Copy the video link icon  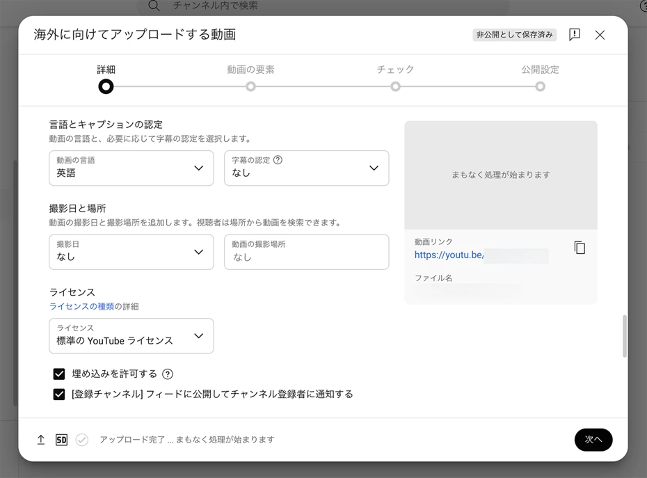pos(580,248)
